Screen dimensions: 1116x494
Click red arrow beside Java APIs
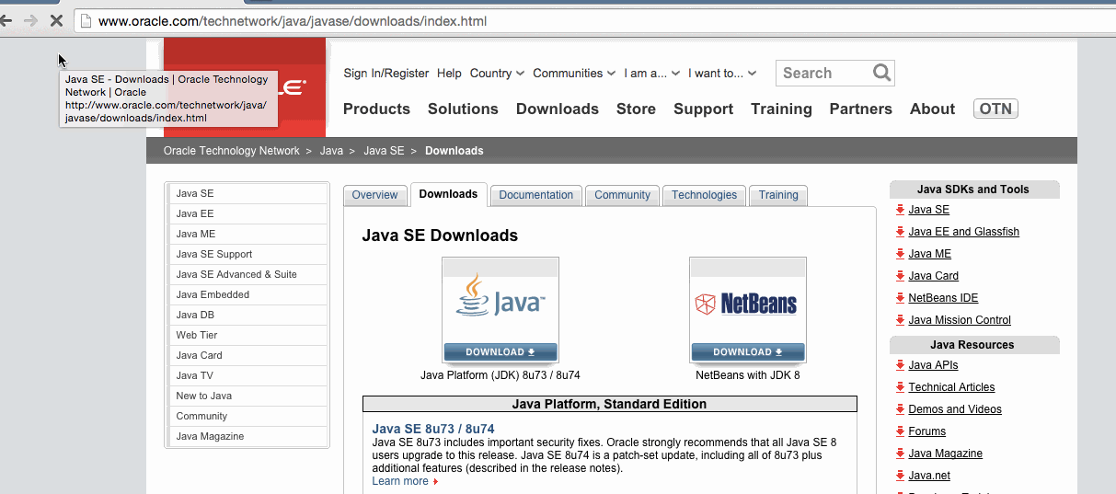(x=901, y=365)
